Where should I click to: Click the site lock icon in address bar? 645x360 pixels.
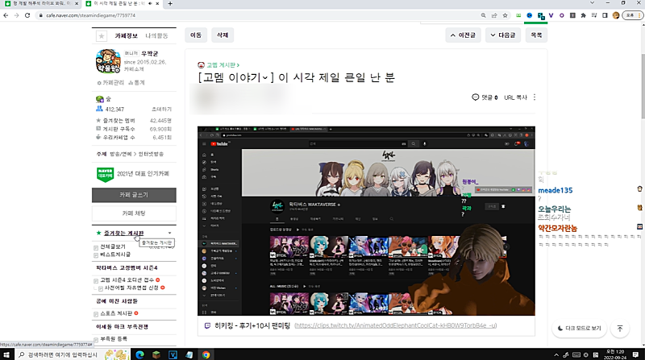click(x=41, y=15)
